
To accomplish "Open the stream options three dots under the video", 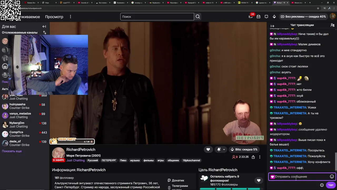I will [260, 157].
